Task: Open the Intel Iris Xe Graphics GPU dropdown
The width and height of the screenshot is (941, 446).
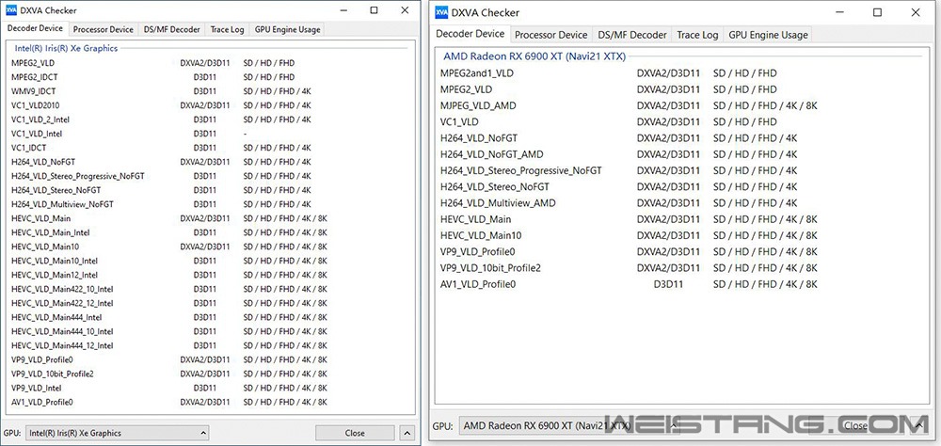Action: tap(117, 433)
